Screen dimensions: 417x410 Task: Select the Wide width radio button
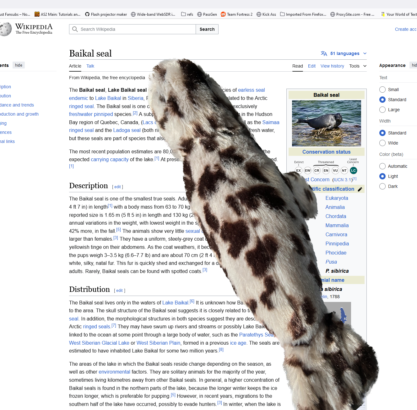(382, 143)
